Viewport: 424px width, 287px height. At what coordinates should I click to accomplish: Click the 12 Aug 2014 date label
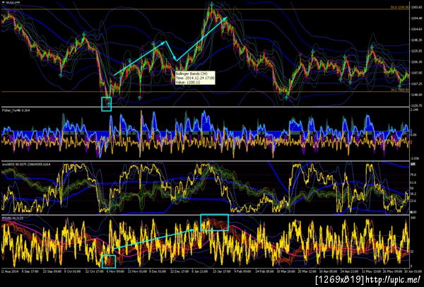point(8,271)
